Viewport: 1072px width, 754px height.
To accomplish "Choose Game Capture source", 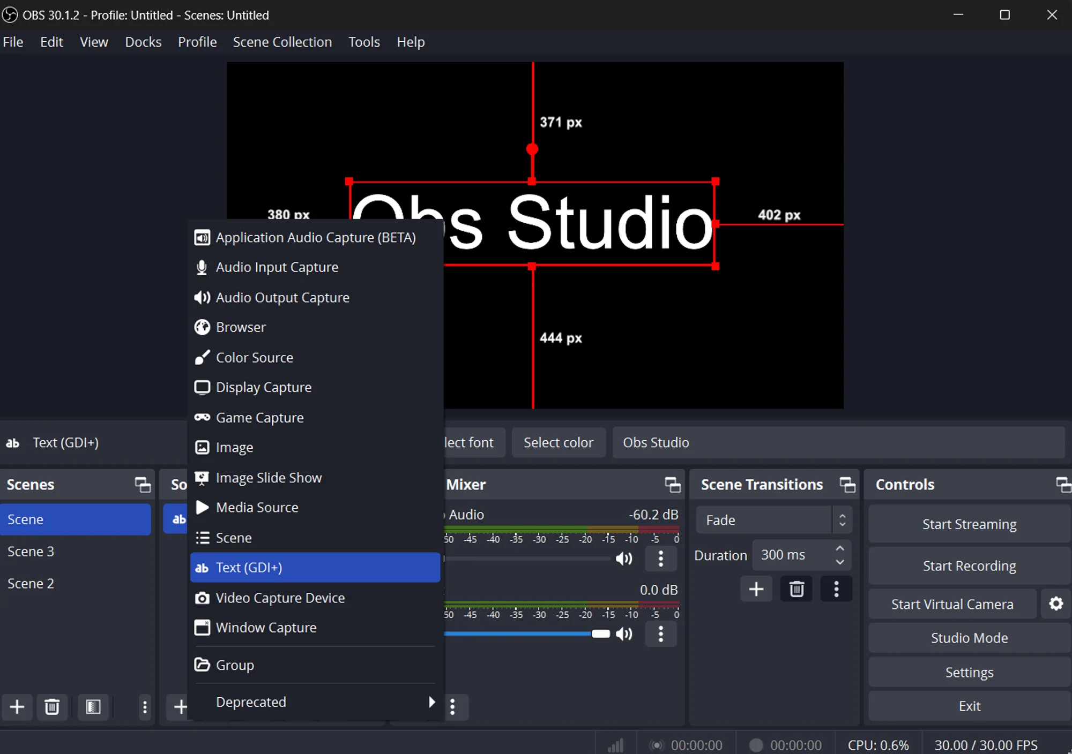I will tap(315, 417).
